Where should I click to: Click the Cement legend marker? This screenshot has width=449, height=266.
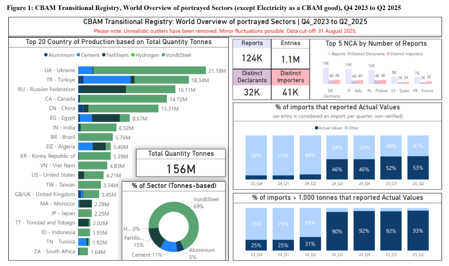[x=79, y=55]
